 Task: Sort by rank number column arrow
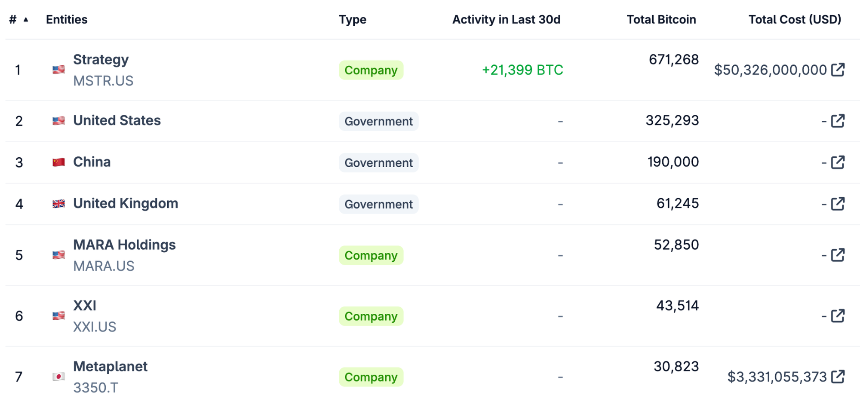pyautogui.click(x=26, y=19)
